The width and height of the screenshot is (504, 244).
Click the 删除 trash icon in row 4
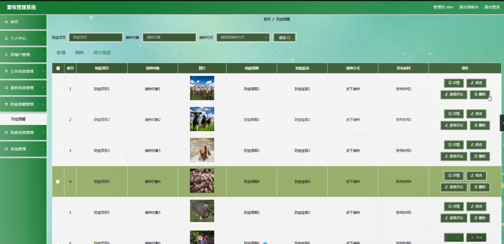pyautogui.click(x=476, y=187)
